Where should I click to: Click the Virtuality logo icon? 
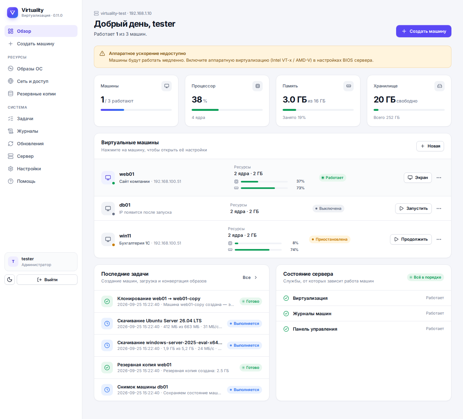point(13,13)
